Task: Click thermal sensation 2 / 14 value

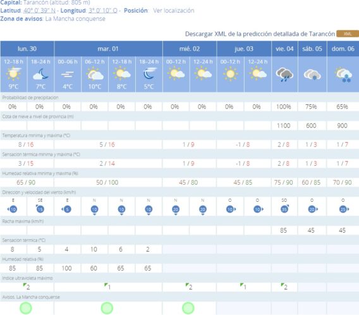Action: pos(107,164)
